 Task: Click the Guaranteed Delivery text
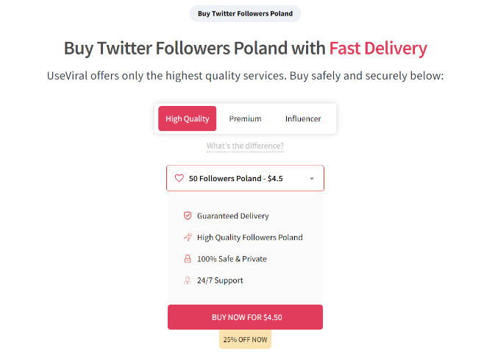(x=232, y=216)
